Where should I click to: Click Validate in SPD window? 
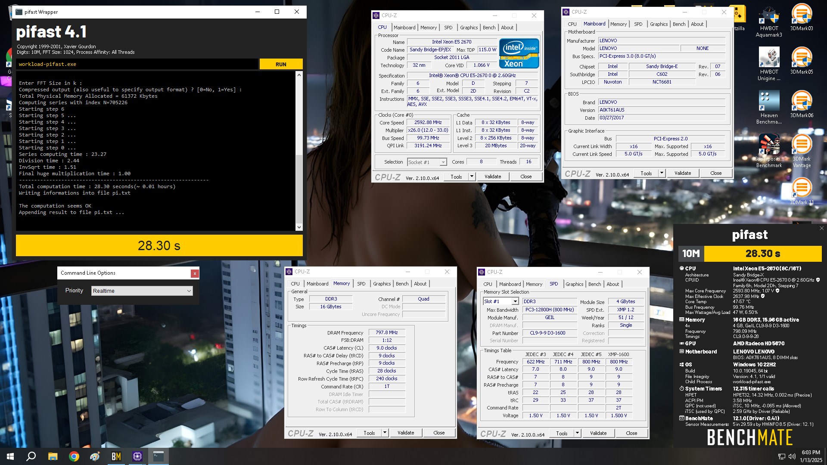click(598, 433)
